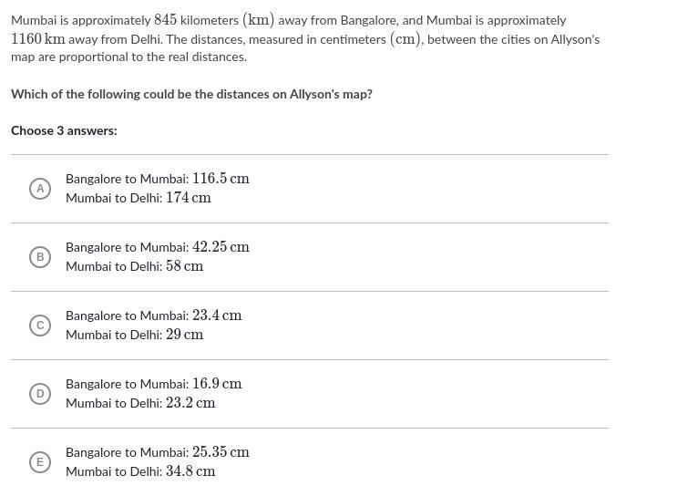Select answer choice B circle
Viewport: 688px width, 486px height.
(x=40, y=257)
